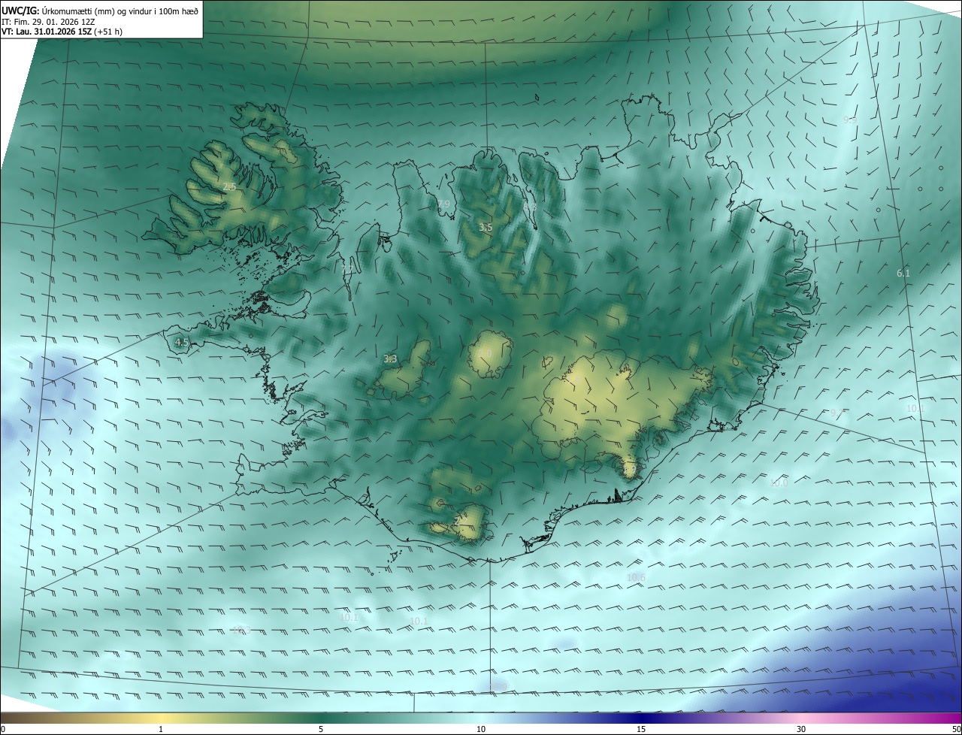Click the 2.5 value label over the Westfjords
Viewport: 962px width, 735px height.
point(229,186)
